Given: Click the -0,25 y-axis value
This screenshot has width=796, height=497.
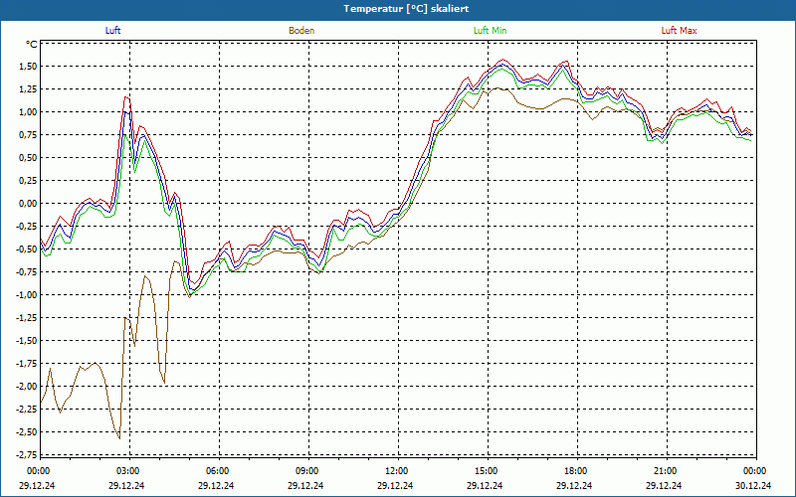Looking at the screenshot, I should coord(26,227).
